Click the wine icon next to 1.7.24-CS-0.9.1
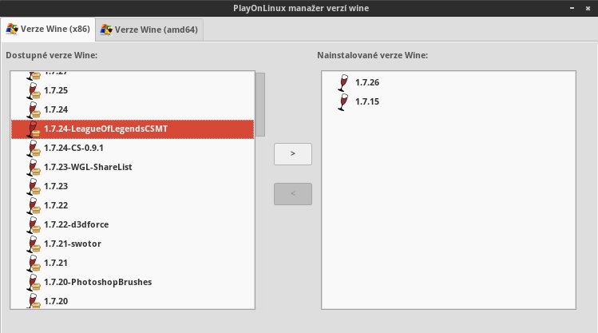The height and width of the screenshot is (333, 598). (33, 148)
